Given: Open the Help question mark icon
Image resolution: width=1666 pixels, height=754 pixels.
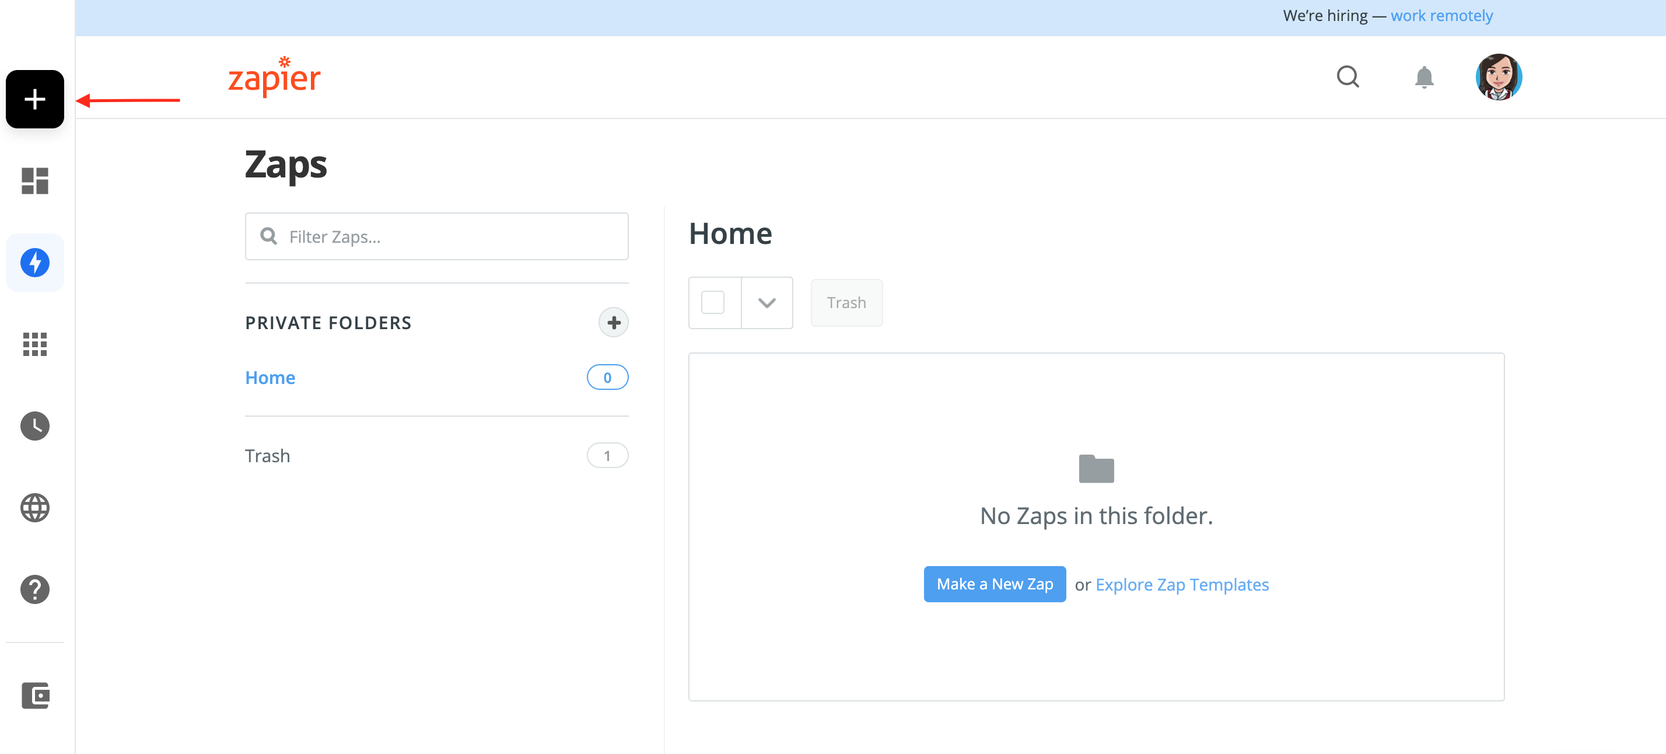Looking at the screenshot, I should tap(35, 589).
